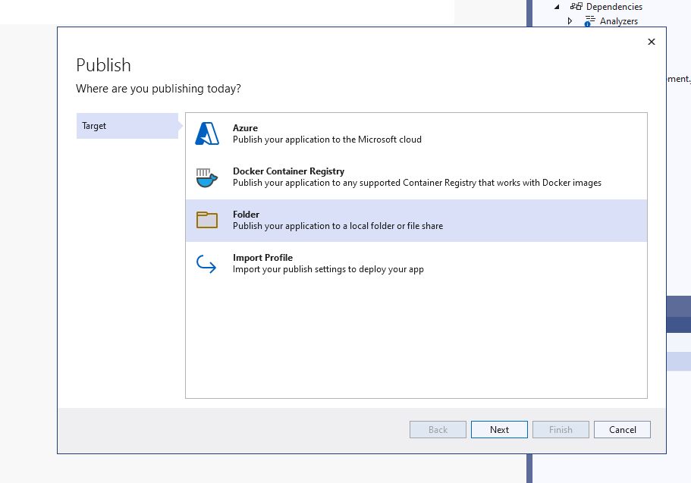Click the Folder target icon

pyautogui.click(x=207, y=220)
